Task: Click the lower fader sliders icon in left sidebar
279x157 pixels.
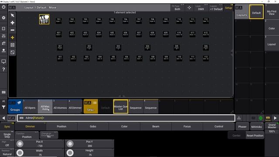Action: tap(3, 43)
